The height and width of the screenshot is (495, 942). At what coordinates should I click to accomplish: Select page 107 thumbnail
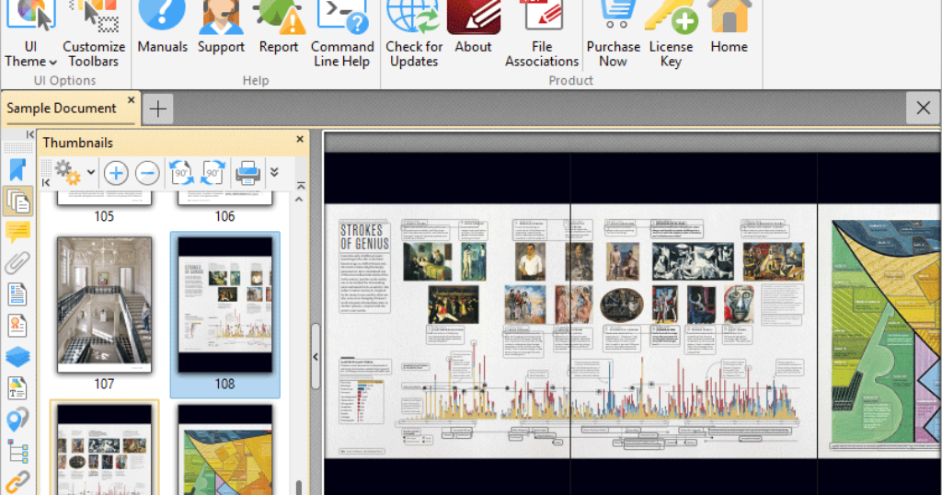click(x=105, y=305)
